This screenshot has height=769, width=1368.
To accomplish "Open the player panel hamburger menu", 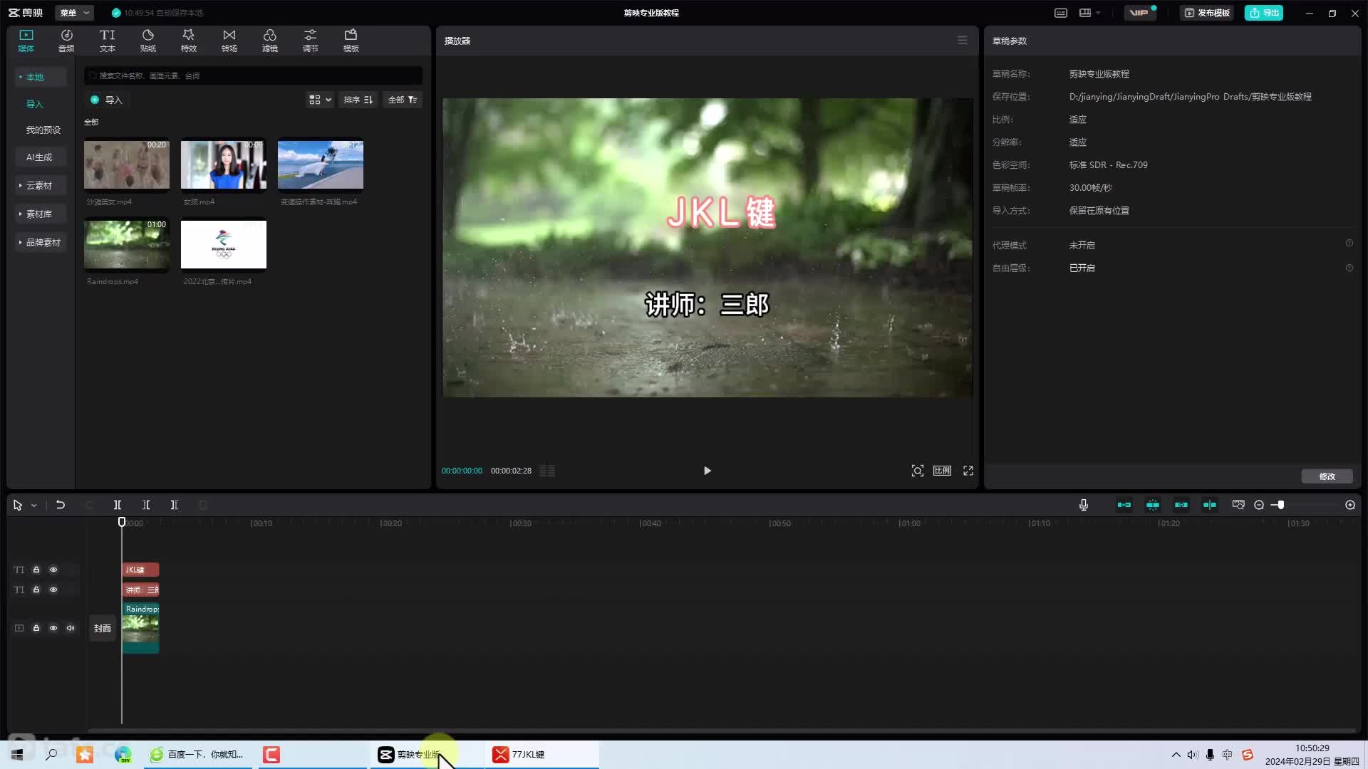I will (963, 41).
